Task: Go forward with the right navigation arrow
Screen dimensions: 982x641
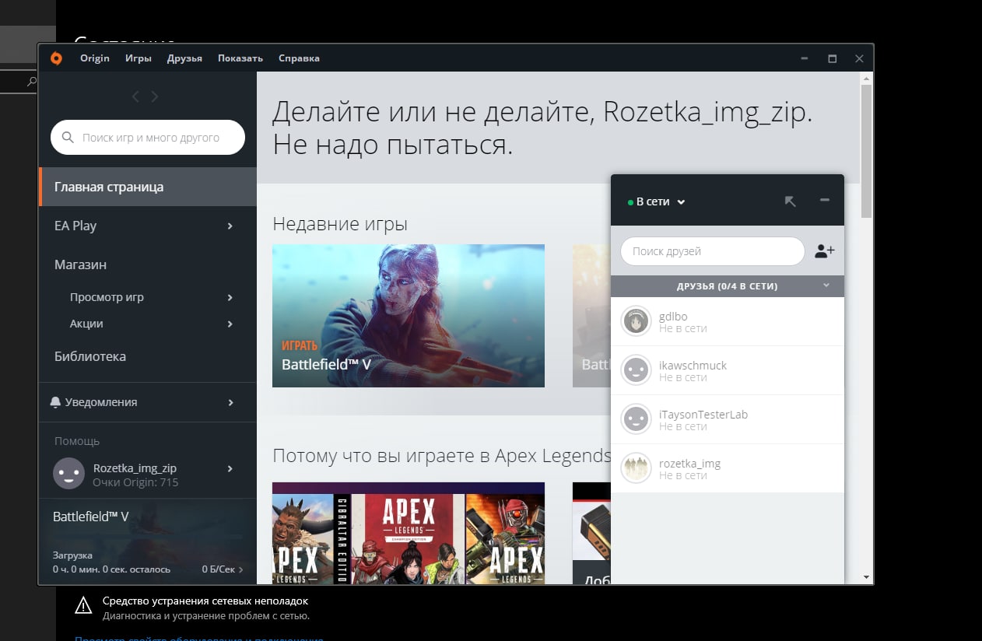Action: tap(155, 96)
